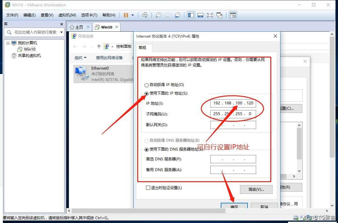
Task: Cancel with the 取消 button
Action: coord(264,206)
